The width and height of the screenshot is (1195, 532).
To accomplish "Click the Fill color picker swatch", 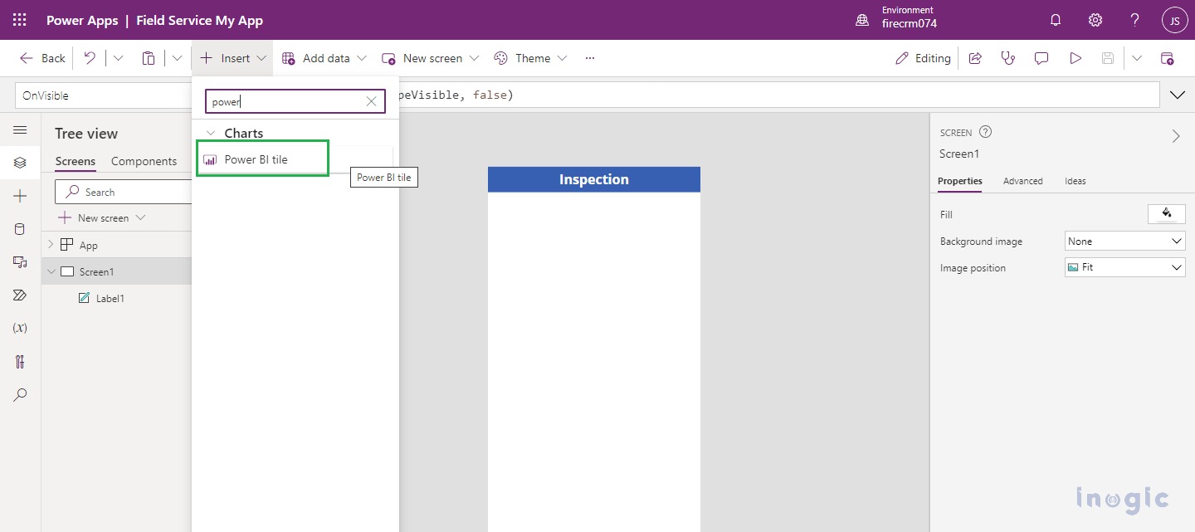I will (1166, 214).
